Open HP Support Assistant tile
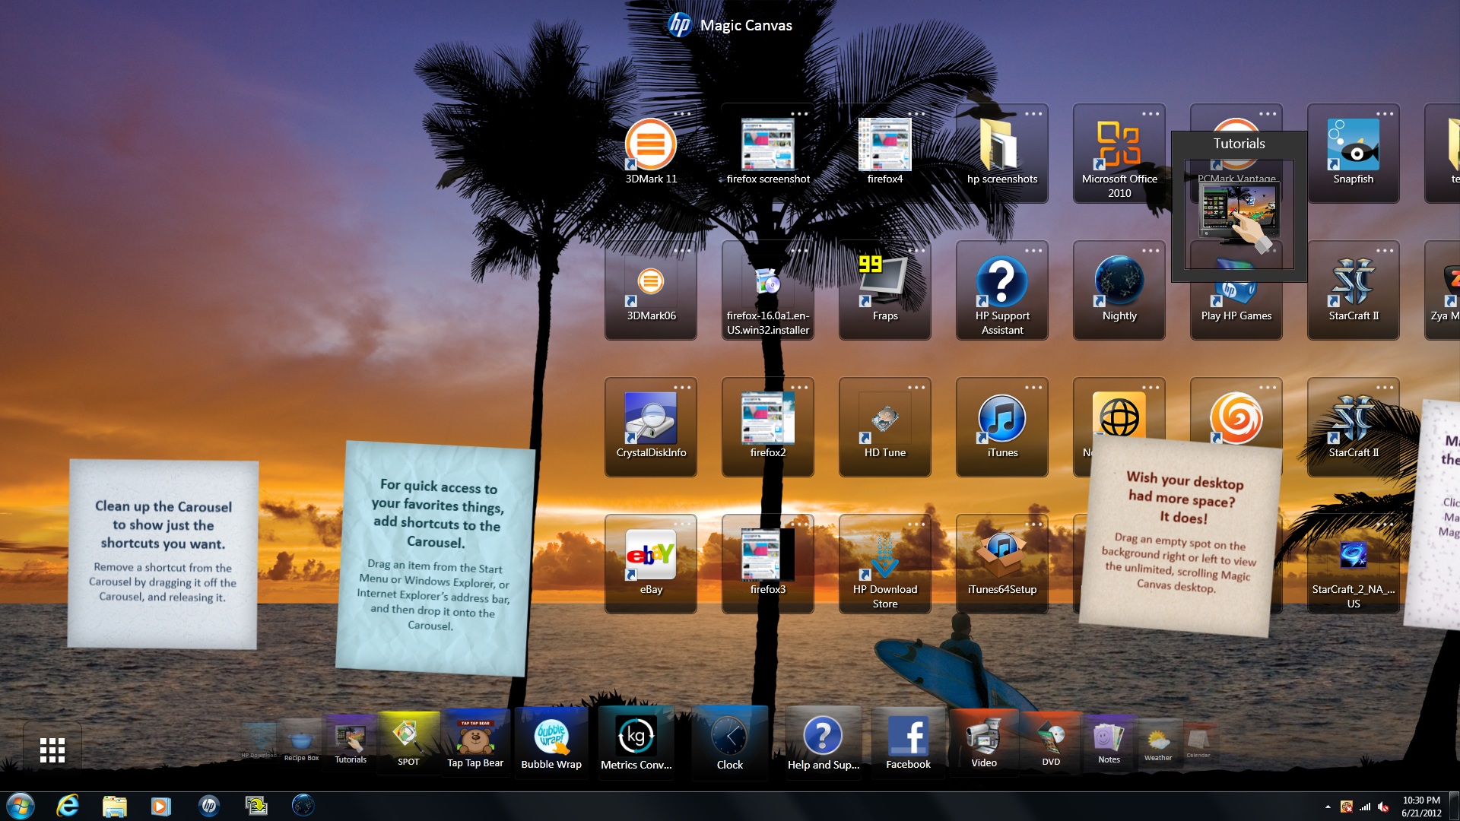Viewport: 1460px width, 821px height. click(1002, 290)
